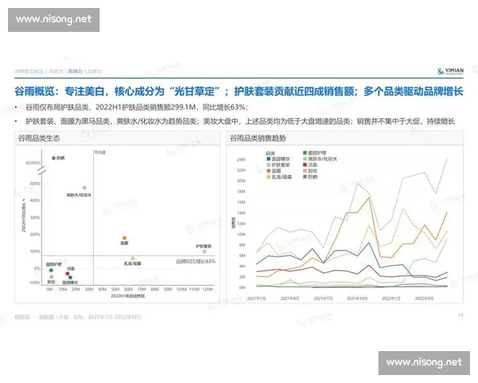The width and height of the screenshot is (478, 383).
Task: Select the 市场力 item in the header breadcrumb
Action: (75, 72)
